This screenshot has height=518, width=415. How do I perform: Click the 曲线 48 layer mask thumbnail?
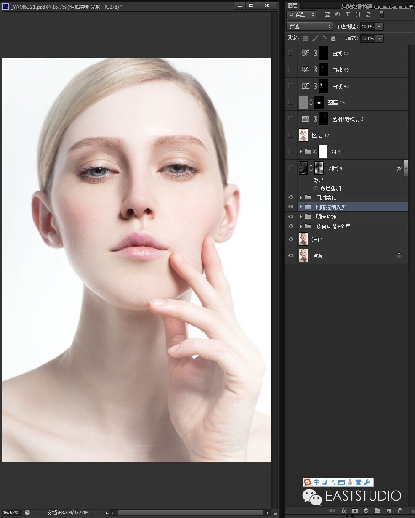(323, 86)
